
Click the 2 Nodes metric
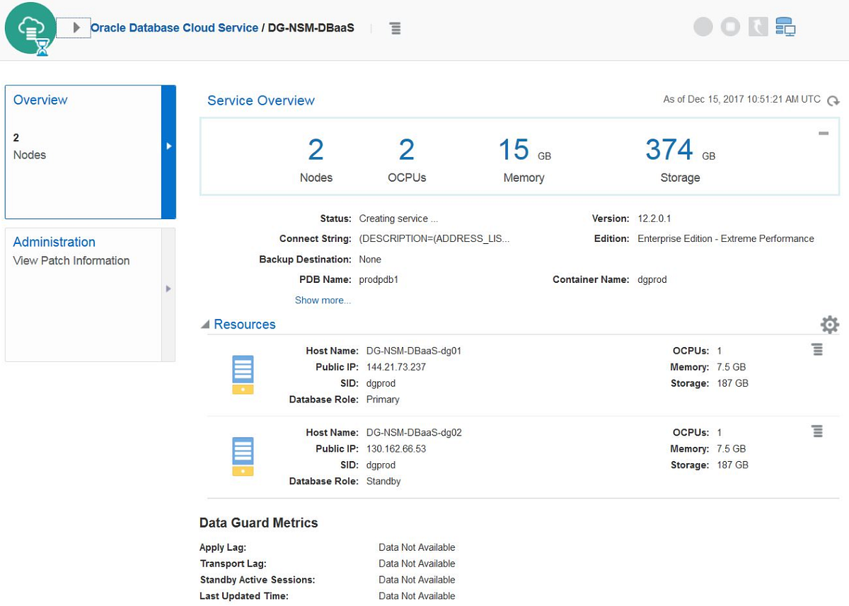point(316,160)
